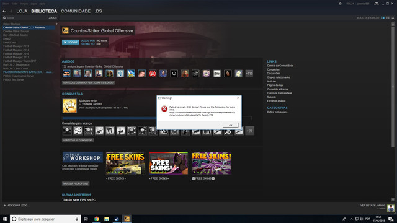Viewport: 397px width, 223px height.
Task: Open the JOGOS filter dropdown
Action: pyautogui.click(x=53, y=18)
